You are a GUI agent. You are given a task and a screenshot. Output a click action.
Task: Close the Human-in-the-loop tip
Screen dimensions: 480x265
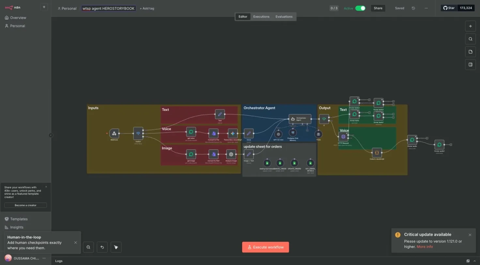[x=75, y=242]
